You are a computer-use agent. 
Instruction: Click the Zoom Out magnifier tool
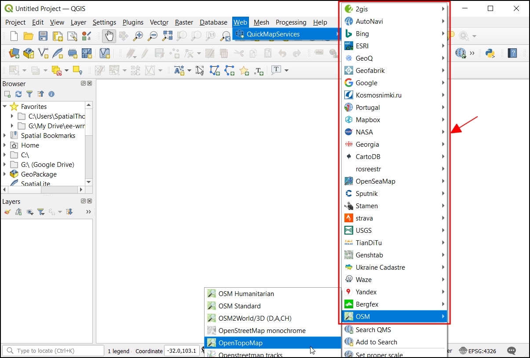pyautogui.click(x=153, y=36)
